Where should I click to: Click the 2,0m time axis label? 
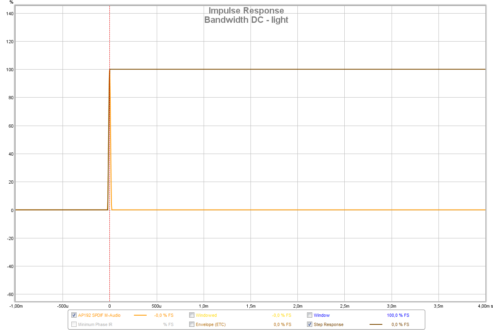tap(297, 306)
